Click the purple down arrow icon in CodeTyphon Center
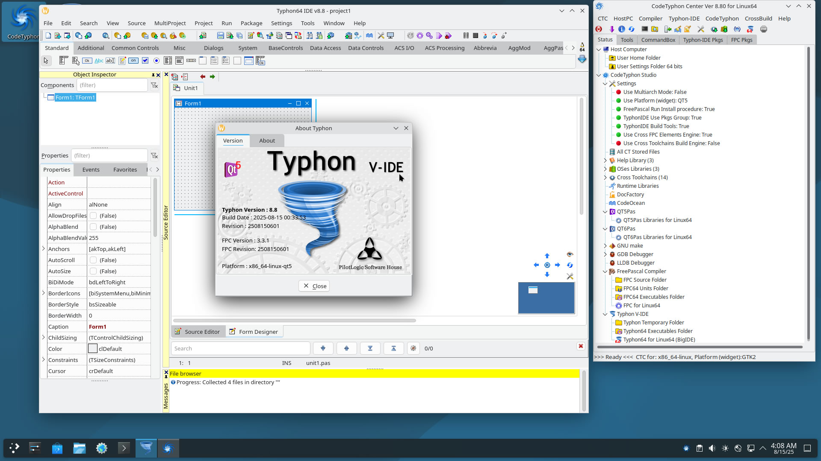This screenshot has width=821, height=461. [x=612, y=29]
